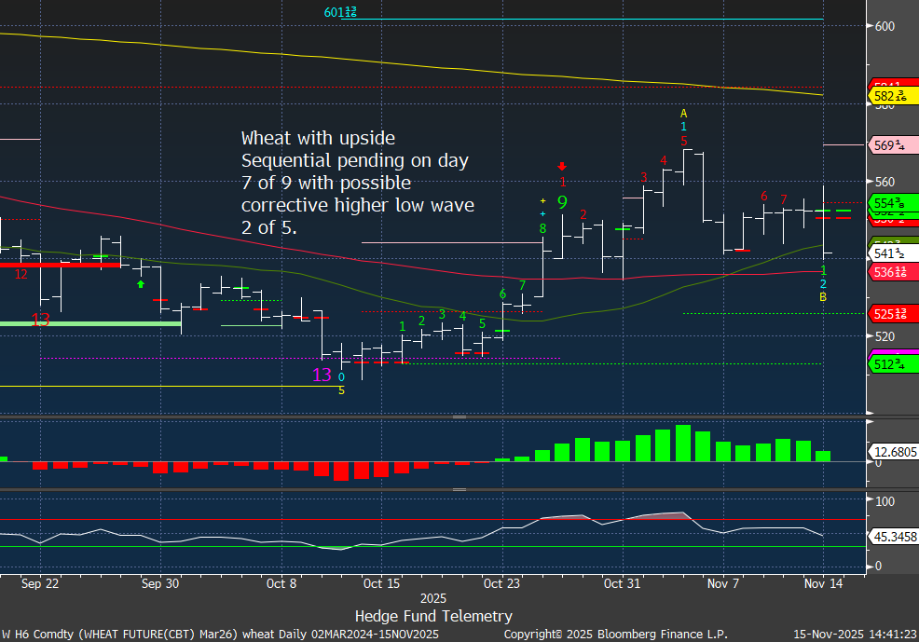Click the Nov 14 date axis label
The image size is (919, 642).
[823, 583]
